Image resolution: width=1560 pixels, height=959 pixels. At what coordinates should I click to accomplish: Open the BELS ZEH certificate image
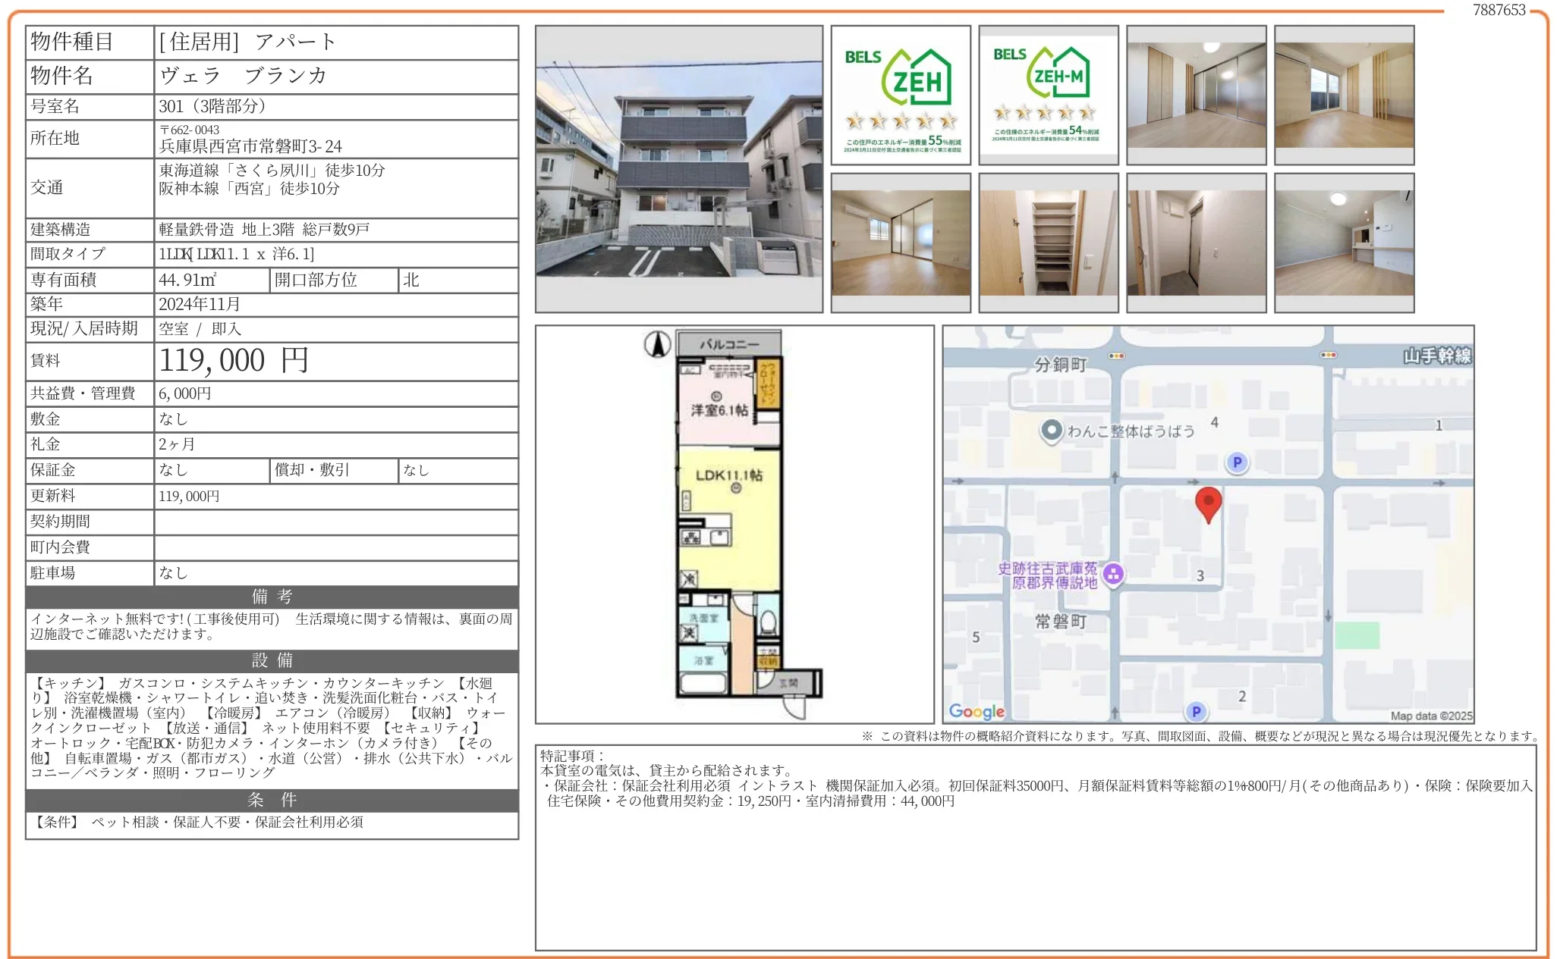(x=901, y=96)
